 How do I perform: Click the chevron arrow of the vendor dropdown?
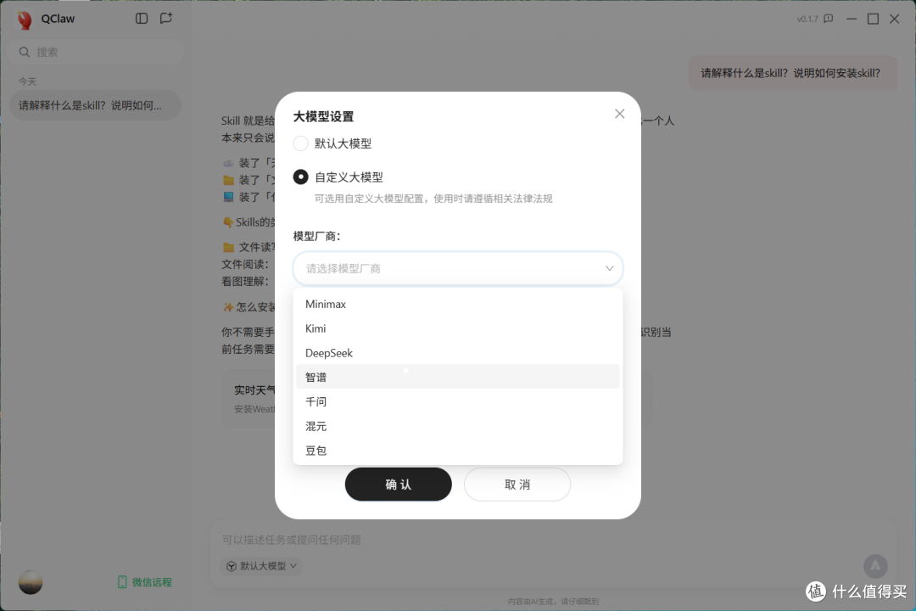[609, 268]
